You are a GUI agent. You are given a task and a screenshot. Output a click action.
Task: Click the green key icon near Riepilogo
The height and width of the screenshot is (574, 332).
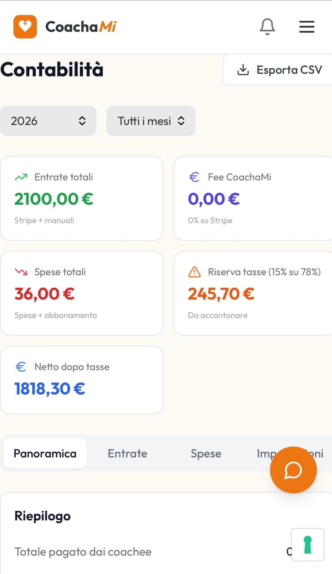pos(307,544)
